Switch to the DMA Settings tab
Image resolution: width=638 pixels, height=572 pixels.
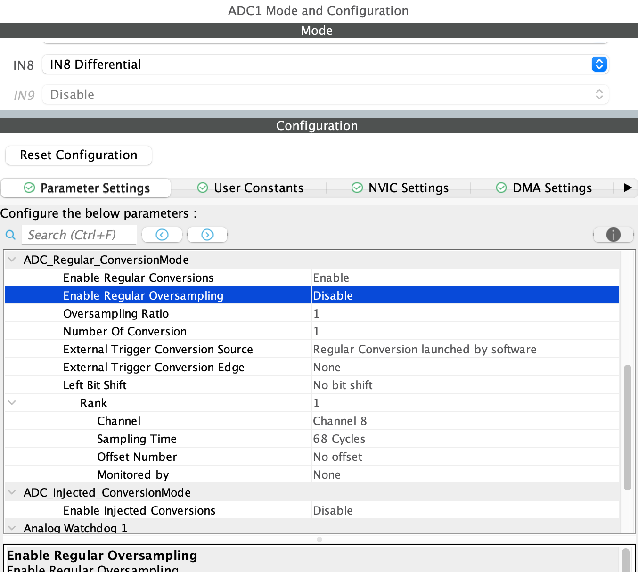point(552,188)
